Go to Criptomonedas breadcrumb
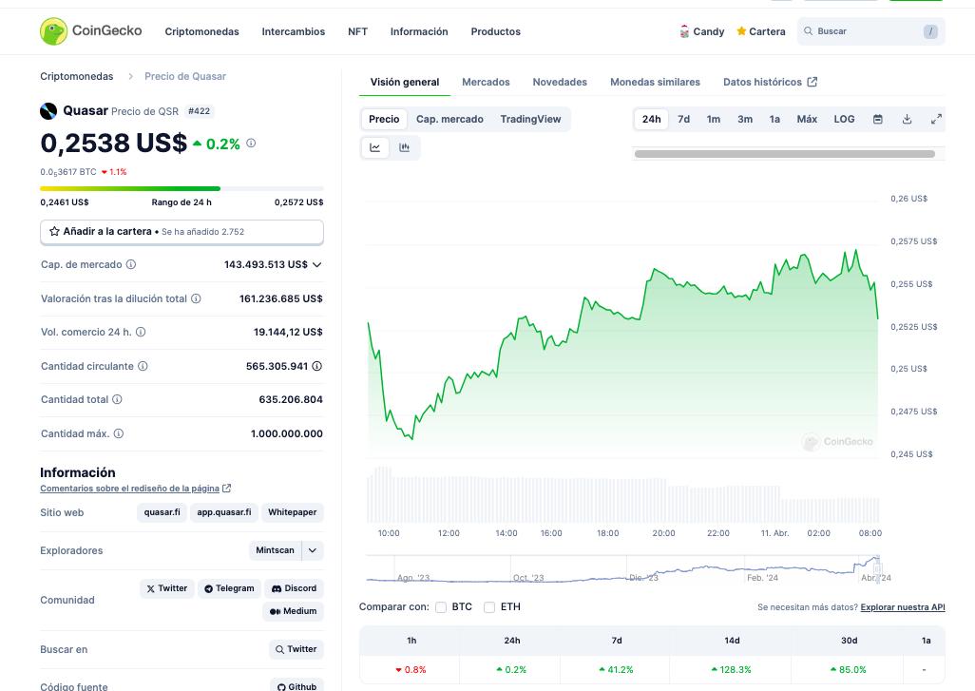The image size is (975, 691). [76, 76]
